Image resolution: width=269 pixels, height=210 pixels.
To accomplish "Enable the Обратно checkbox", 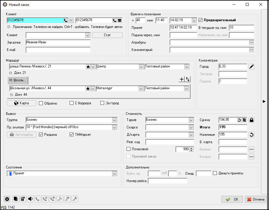I will pyautogui.click(x=41, y=103).
